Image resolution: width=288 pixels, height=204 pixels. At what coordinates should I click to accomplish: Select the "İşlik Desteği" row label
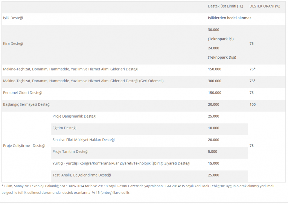pos(13,18)
